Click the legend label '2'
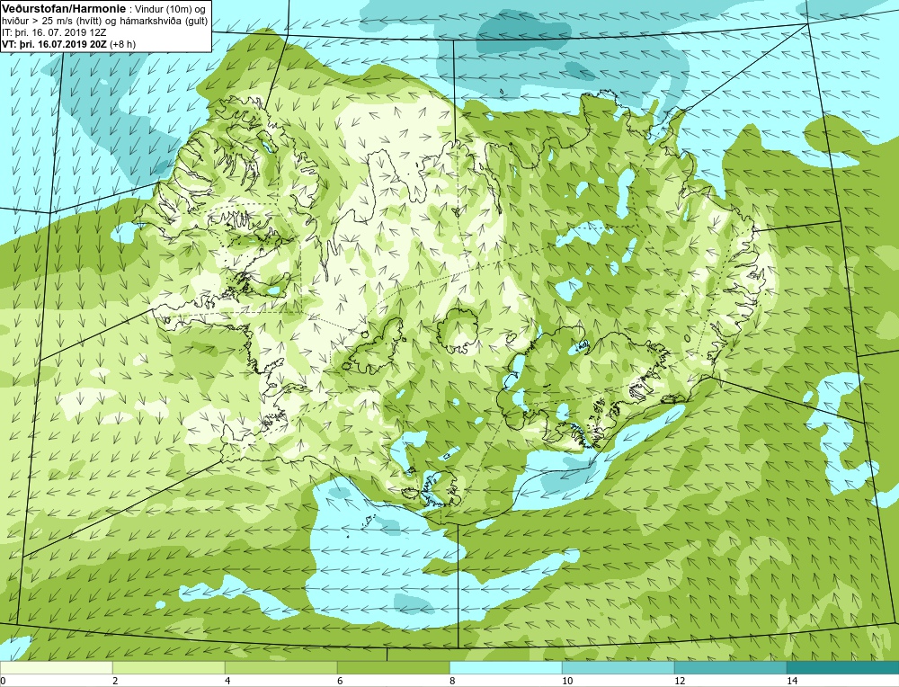The image size is (899, 687). 115,681
